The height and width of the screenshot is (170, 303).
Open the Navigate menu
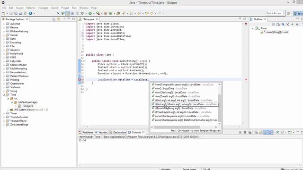[x=43, y=8]
